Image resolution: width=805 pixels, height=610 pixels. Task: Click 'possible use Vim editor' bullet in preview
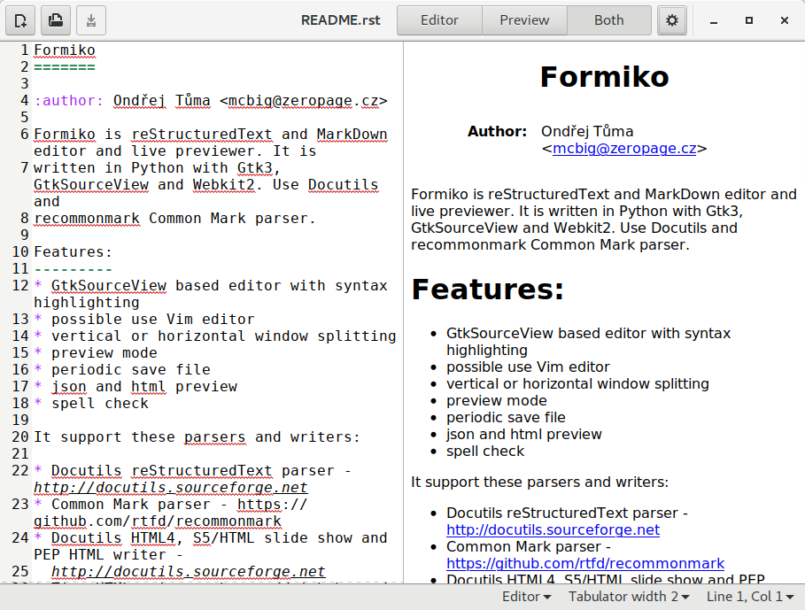pos(528,367)
